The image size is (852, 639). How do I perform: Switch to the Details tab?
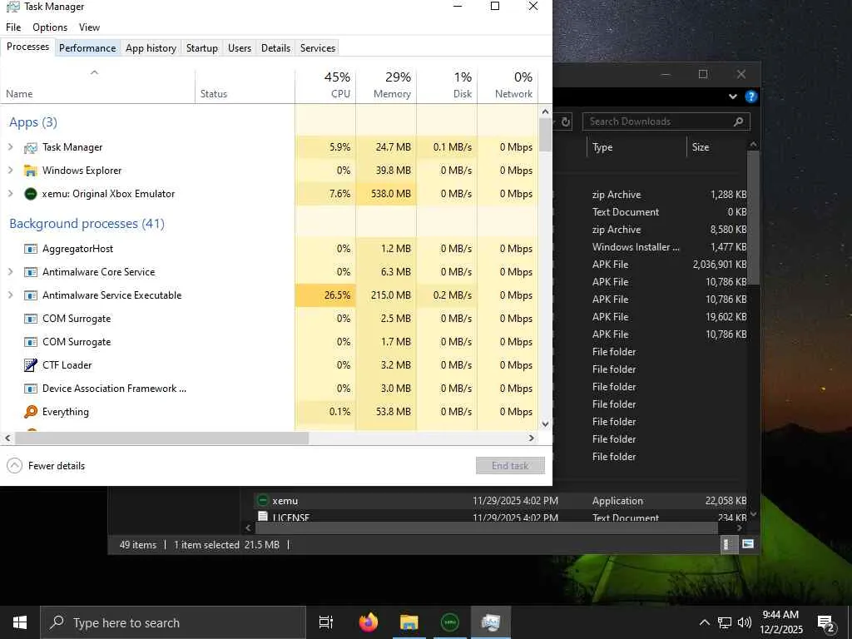pyautogui.click(x=276, y=47)
